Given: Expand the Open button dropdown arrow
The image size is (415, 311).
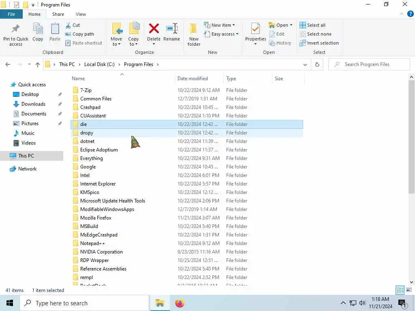Looking at the screenshot, I should tap(291, 25).
